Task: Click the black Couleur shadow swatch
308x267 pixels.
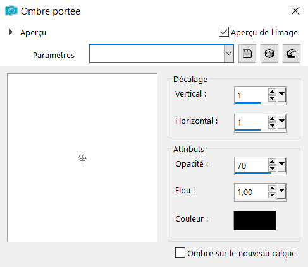Action: coord(255,221)
